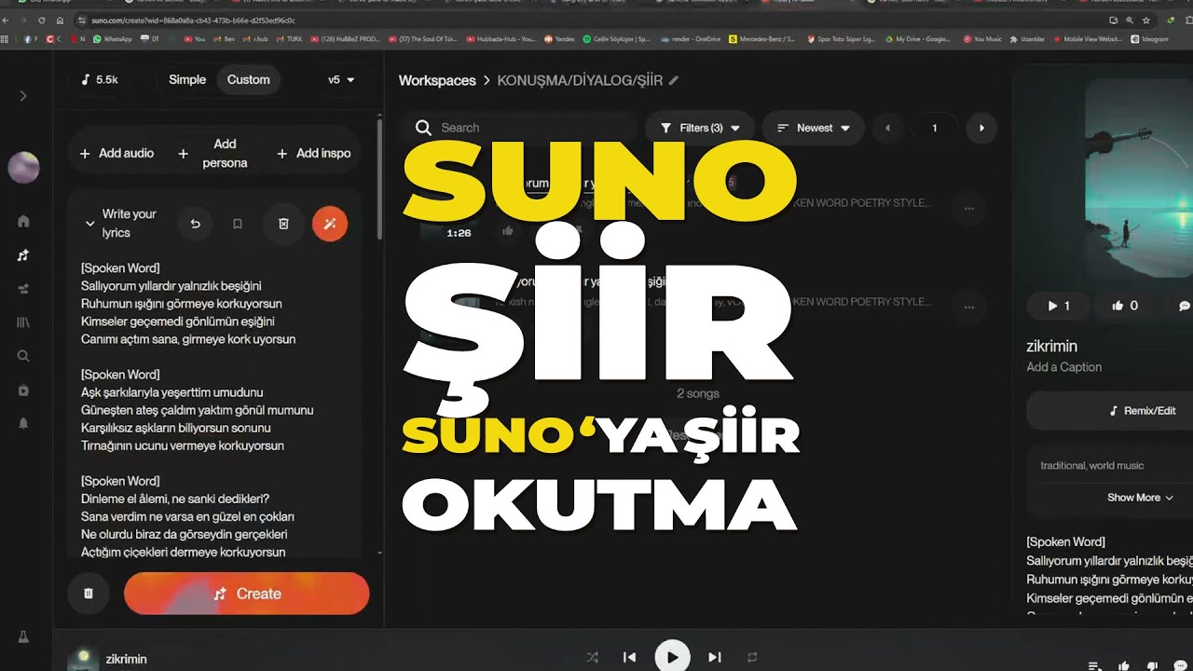Expand the left sidebar with the arrow icon
The image size is (1193, 671).
tap(23, 96)
